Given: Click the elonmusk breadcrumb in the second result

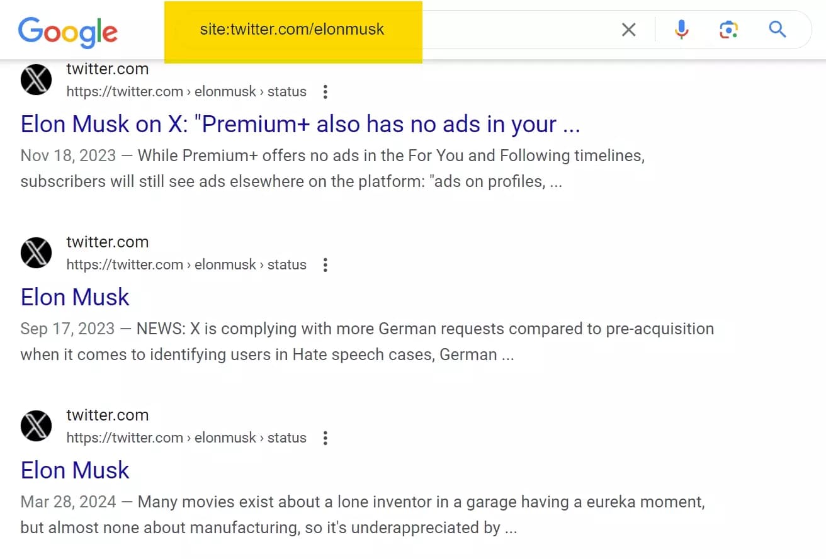Looking at the screenshot, I should (x=225, y=264).
